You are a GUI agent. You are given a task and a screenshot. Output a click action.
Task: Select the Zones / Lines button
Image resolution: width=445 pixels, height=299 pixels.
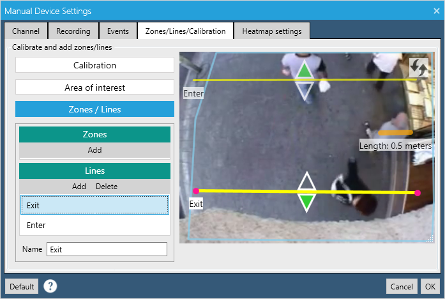coord(94,109)
